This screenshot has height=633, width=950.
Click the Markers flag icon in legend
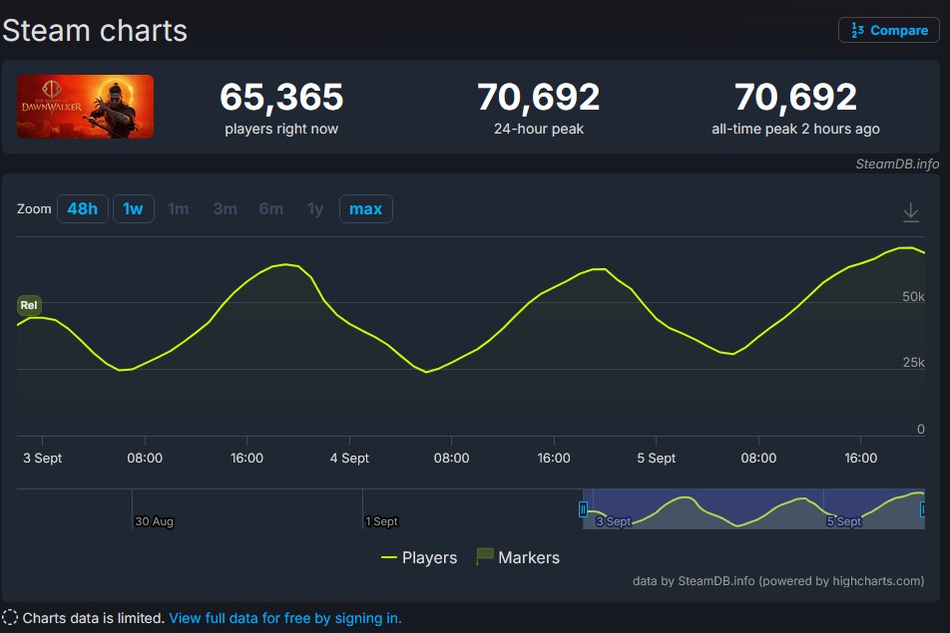485,556
